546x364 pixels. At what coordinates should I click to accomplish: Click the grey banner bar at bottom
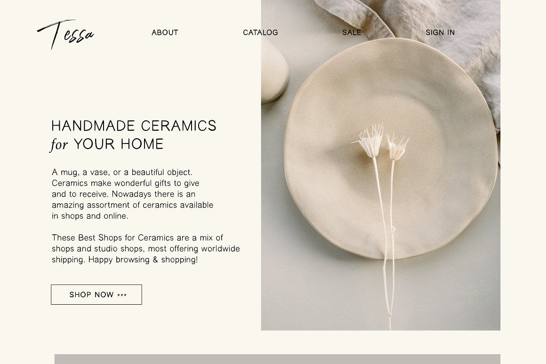tap(277, 359)
